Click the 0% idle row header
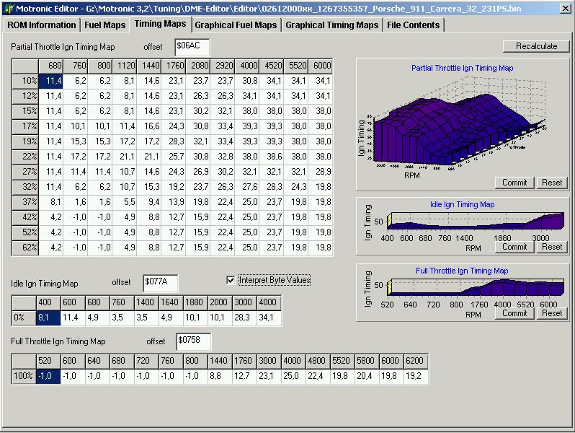575x433 pixels. (x=24, y=318)
